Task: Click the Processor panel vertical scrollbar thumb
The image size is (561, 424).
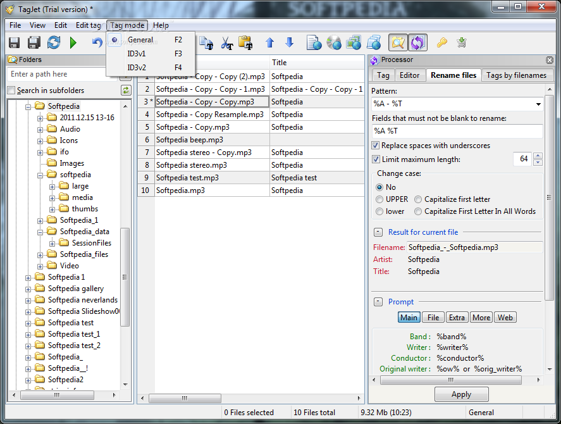Action: pos(549,197)
